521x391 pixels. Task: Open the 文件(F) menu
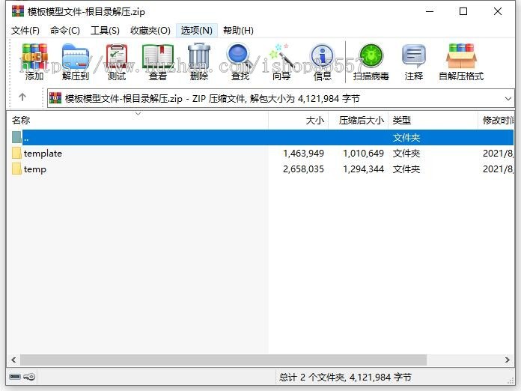click(x=25, y=31)
